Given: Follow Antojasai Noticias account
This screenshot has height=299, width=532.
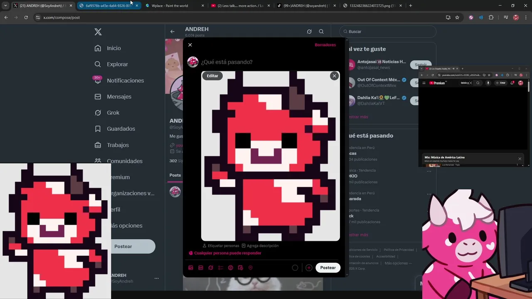Looking at the screenshot, I should [x=420, y=65].
